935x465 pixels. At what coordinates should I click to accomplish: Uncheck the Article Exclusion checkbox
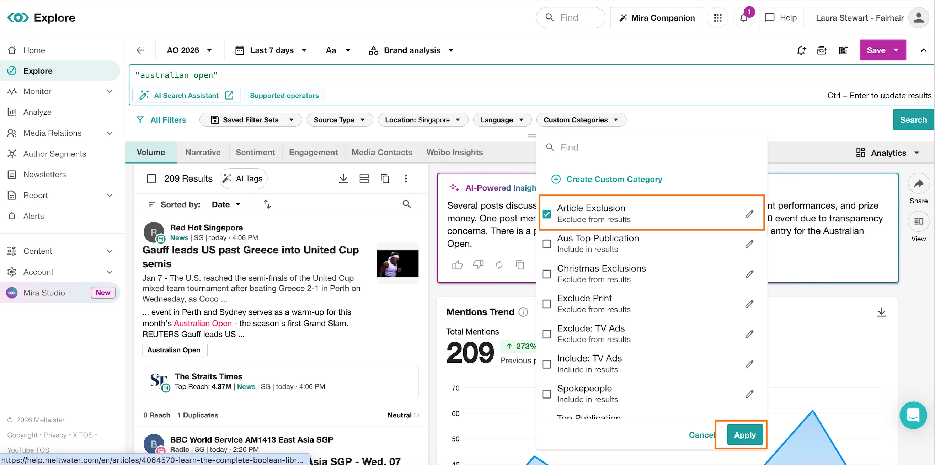(x=547, y=214)
